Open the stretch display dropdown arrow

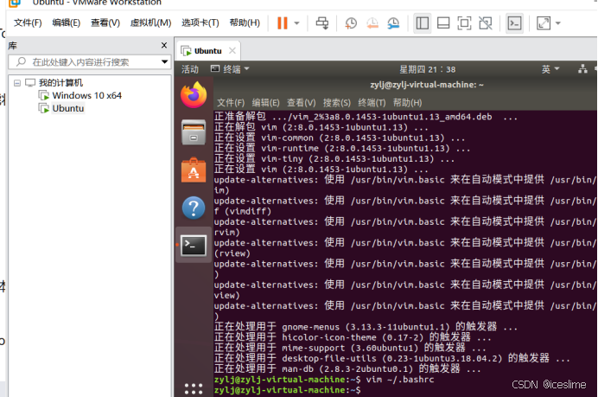pos(558,23)
